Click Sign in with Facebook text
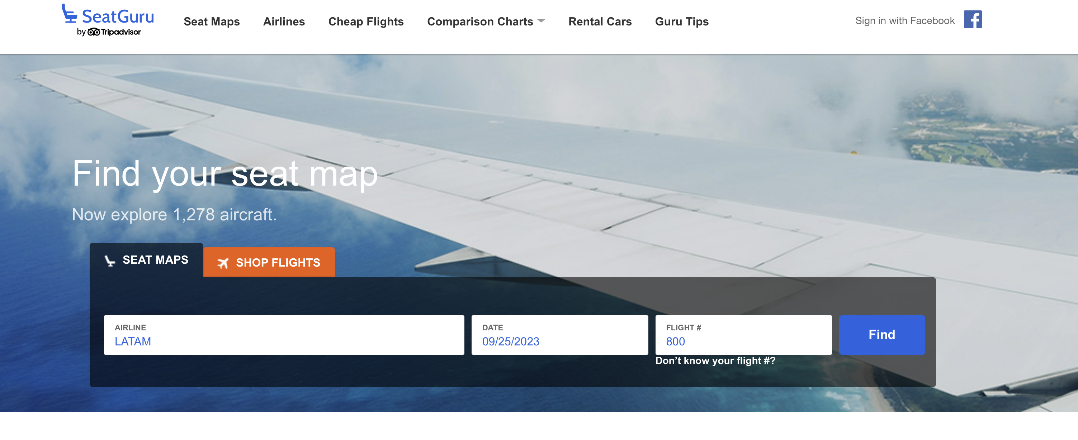 (904, 21)
